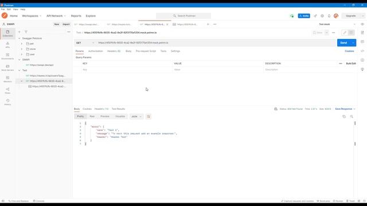Click the New button
367x206 pixels.
57,24
